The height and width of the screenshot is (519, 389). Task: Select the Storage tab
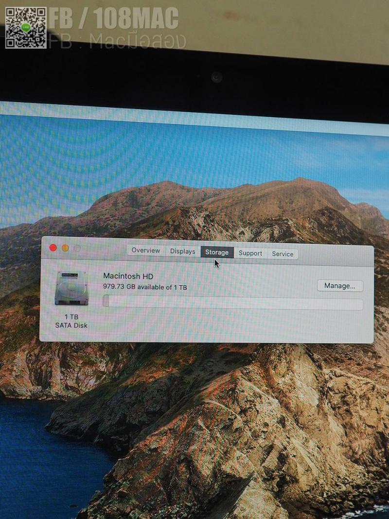coord(217,252)
